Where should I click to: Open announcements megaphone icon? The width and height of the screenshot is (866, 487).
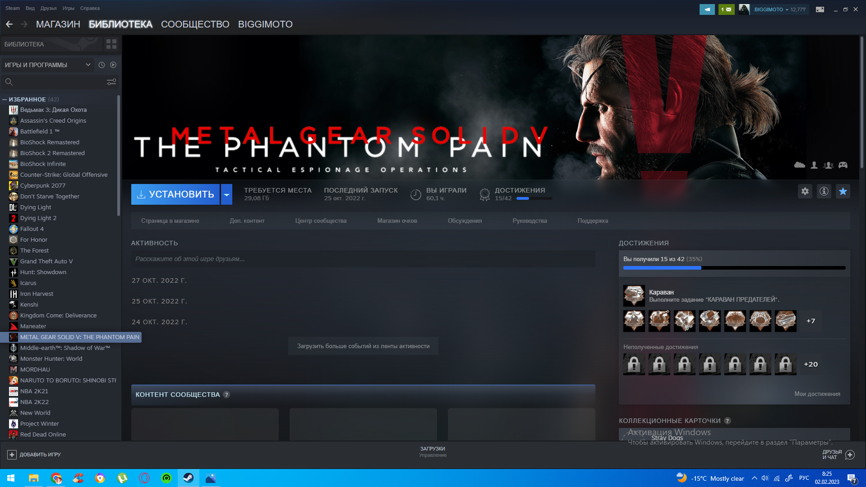707,9
